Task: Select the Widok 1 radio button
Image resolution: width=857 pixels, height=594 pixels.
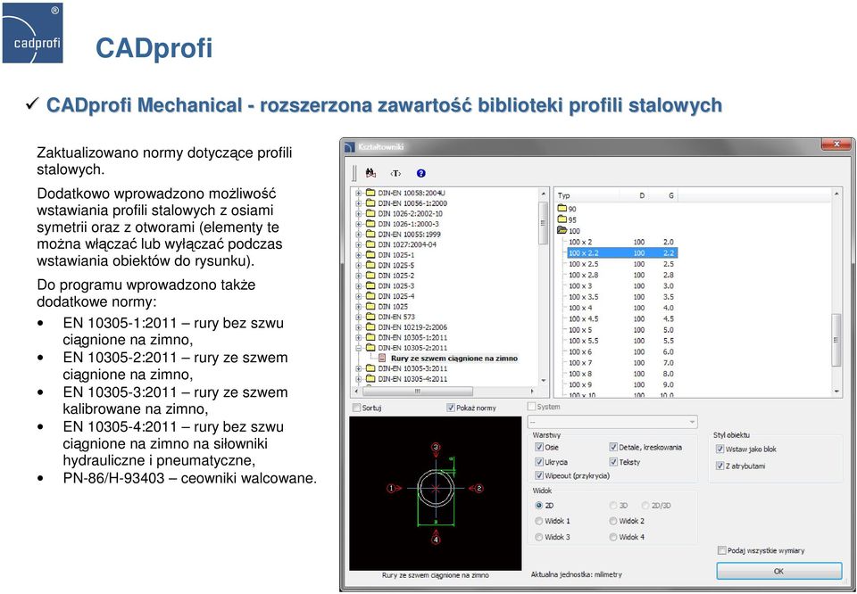Action: point(539,521)
